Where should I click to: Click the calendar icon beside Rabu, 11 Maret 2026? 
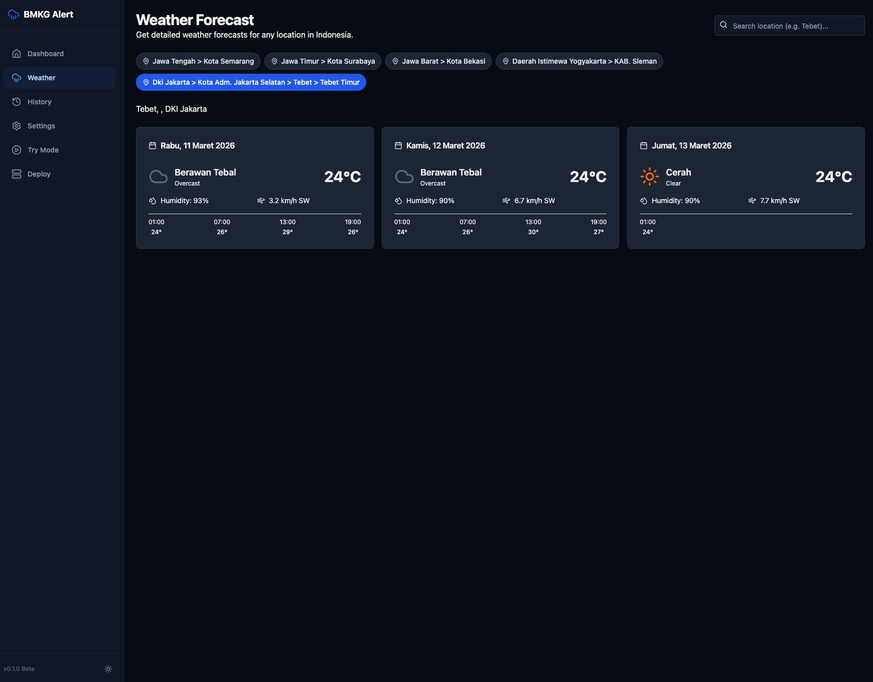click(152, 145)
